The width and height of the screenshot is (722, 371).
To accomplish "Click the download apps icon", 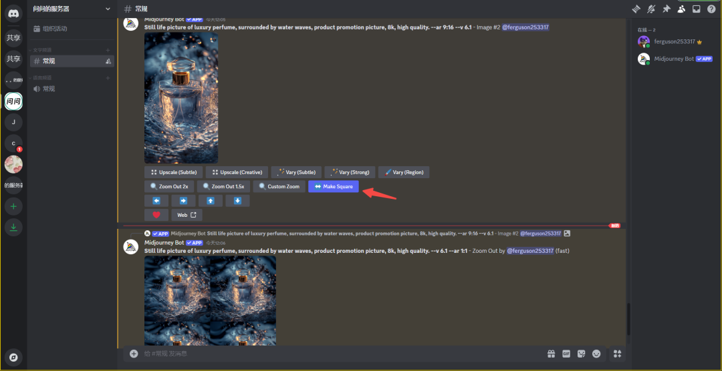I will (x=13, y=228).
